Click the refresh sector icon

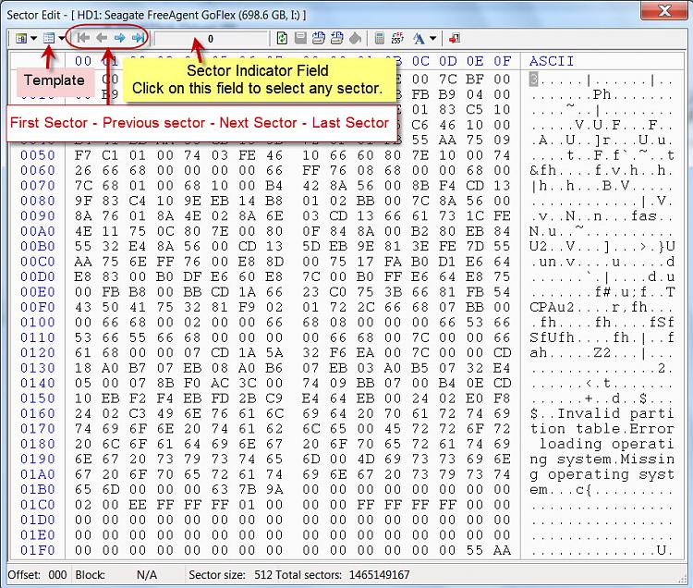(x=282, y=39)
